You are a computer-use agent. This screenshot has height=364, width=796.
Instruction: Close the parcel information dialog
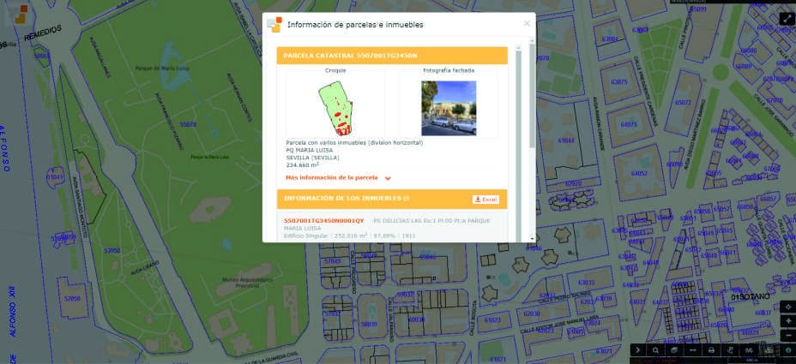tap(527, 23)
